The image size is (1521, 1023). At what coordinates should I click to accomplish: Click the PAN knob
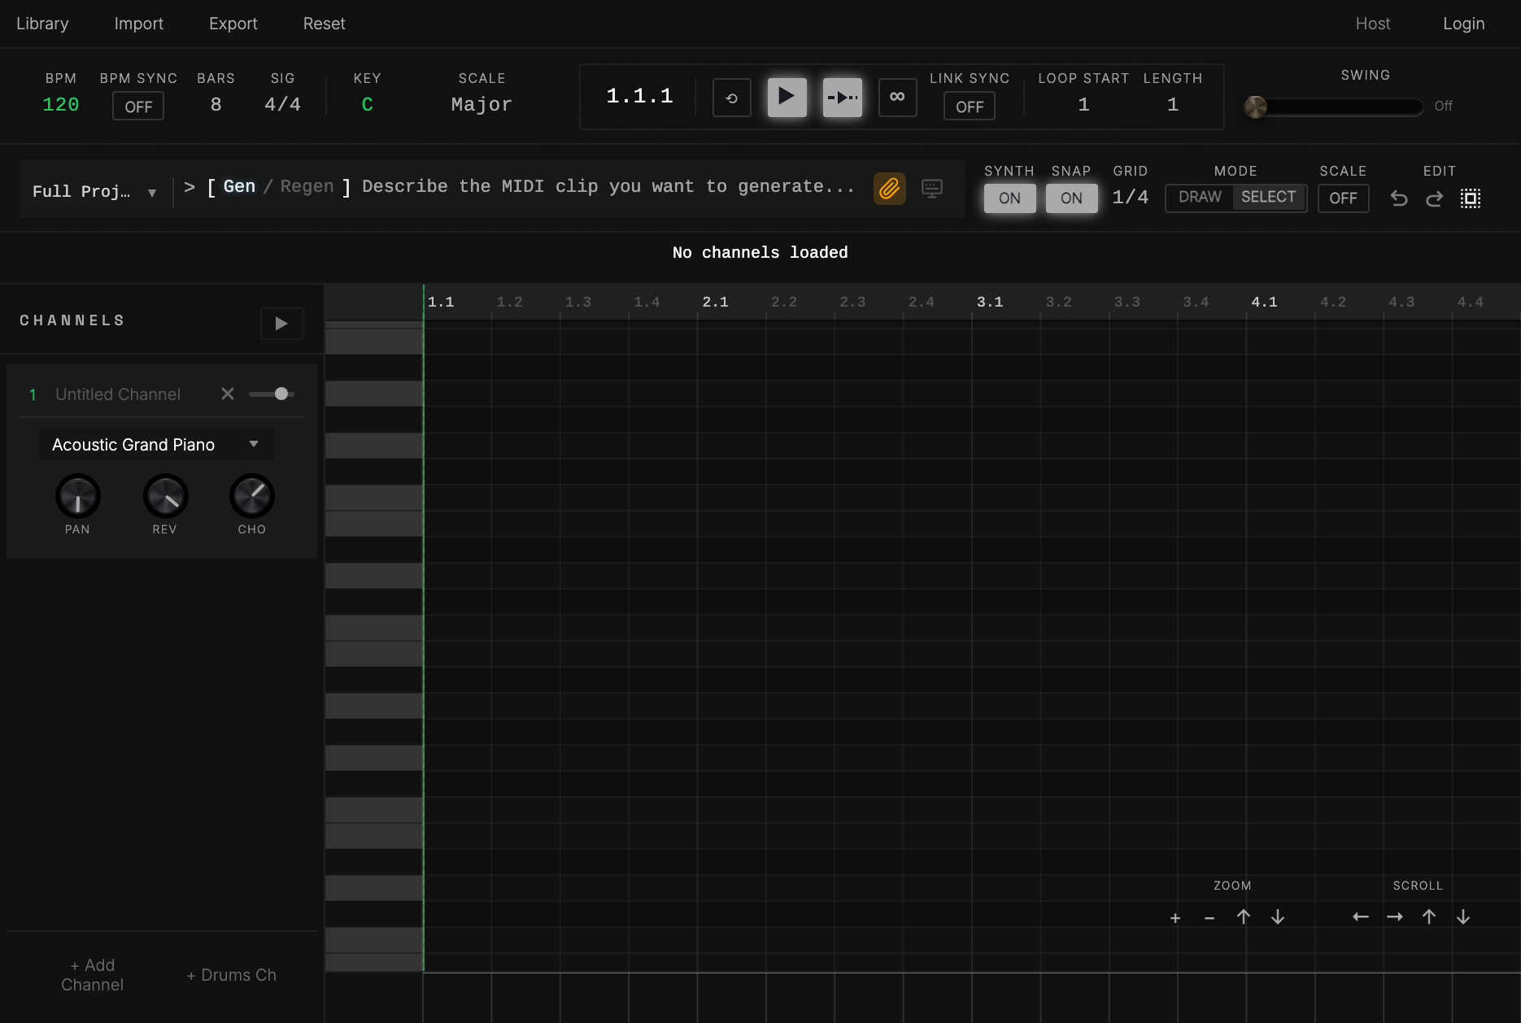[x=78, y=496]
